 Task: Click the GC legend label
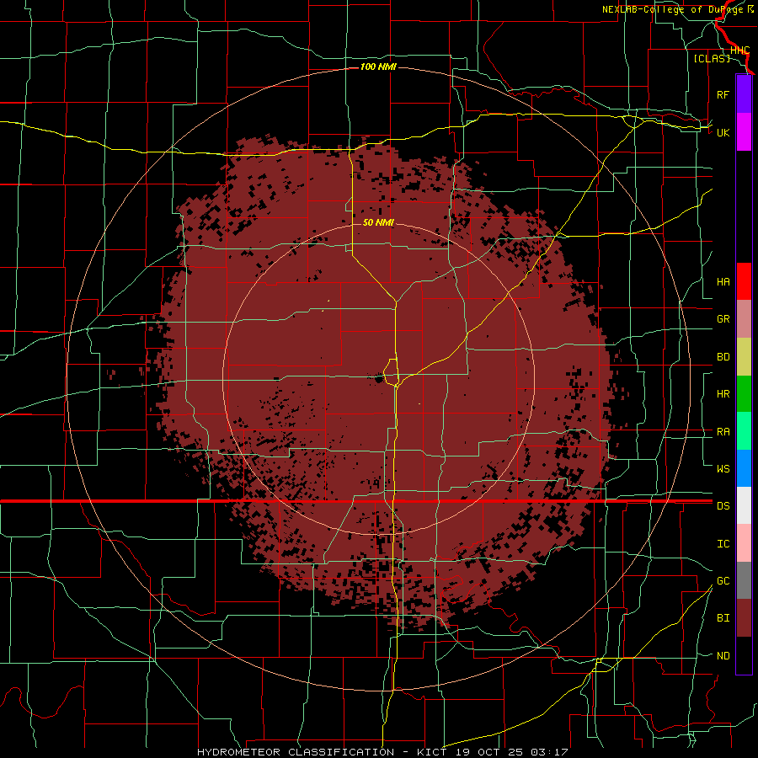pos(723,581)
